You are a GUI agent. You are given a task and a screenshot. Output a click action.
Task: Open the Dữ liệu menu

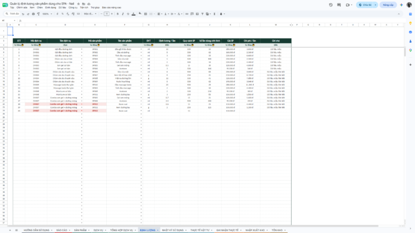pyautogui.click(x=62, y=8)
